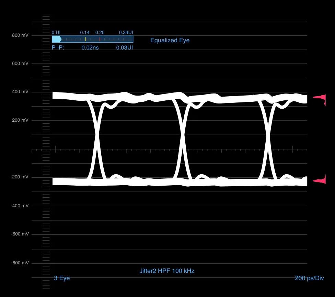The width and height of the screenshot is (335, 297).
Task: Click the Jitter2 HPF 100 kHz label
Action: point(167,271)
